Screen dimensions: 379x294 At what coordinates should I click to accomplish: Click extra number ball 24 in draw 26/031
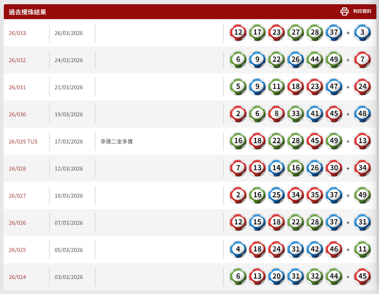point(362,87)
